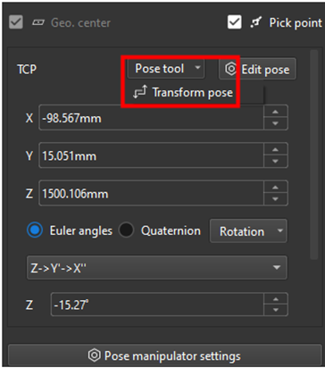Viewport: 325px width, 368px height.
Task: Decrease the Y value with the down arrow
Action: 275,161
